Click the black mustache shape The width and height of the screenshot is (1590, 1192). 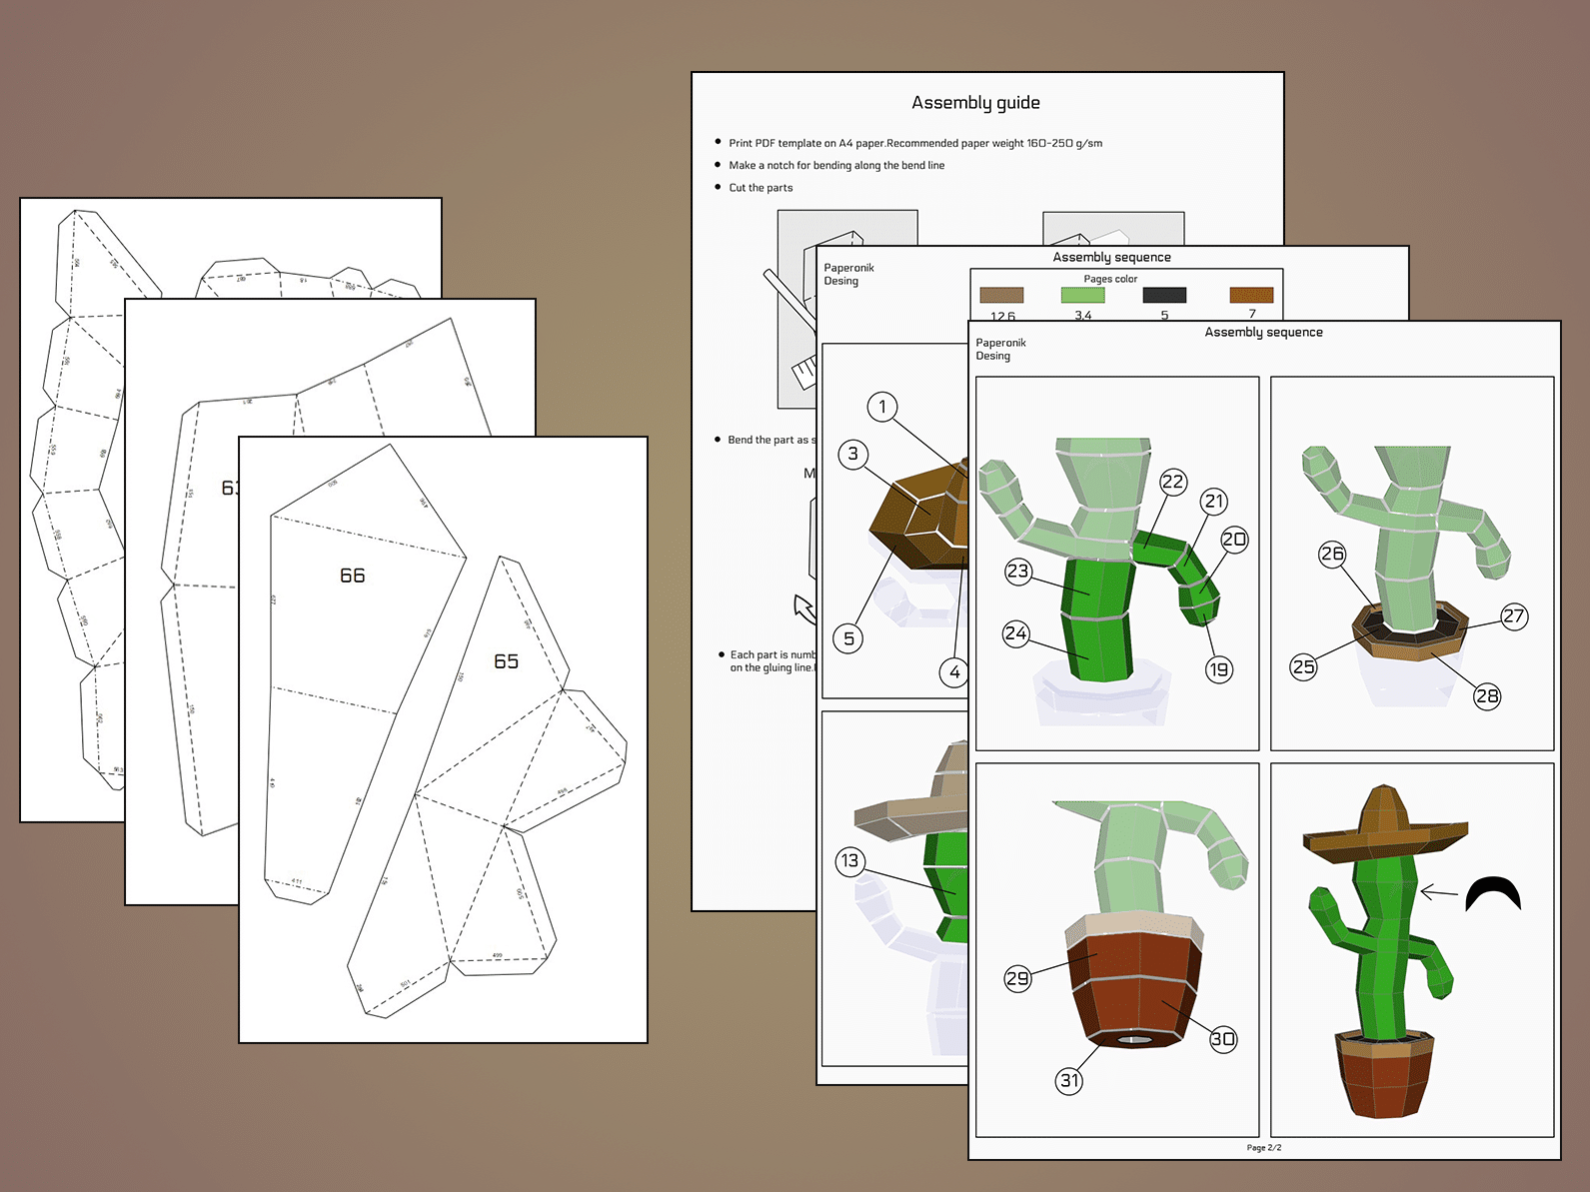[1493, 892]
